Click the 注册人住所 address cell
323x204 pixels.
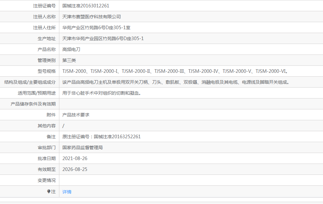click(x=99, y=27)
